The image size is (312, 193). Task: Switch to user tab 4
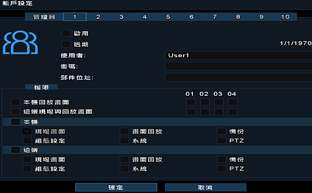click(145, 17)
